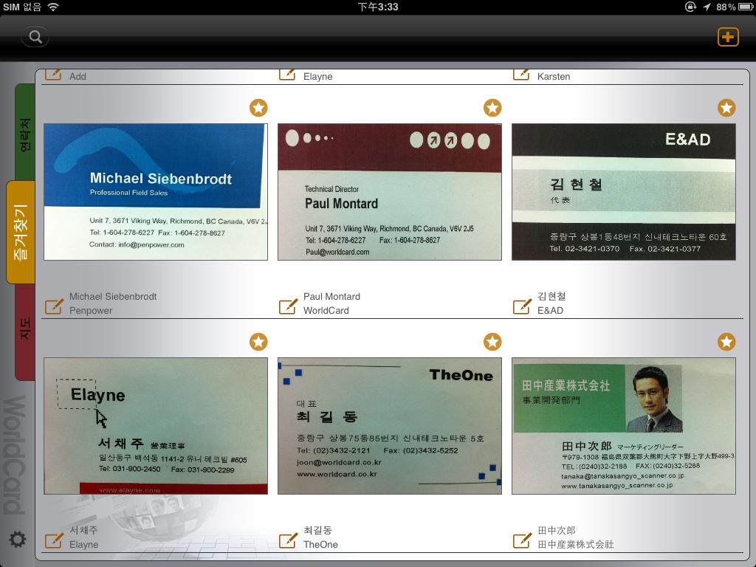Tap the 최길동 name label
This screenshot has width=756, height=567.
317,530
